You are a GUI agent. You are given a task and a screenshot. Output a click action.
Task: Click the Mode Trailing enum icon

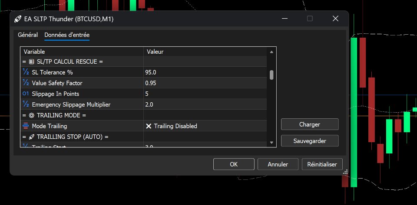tap(26, 126)
